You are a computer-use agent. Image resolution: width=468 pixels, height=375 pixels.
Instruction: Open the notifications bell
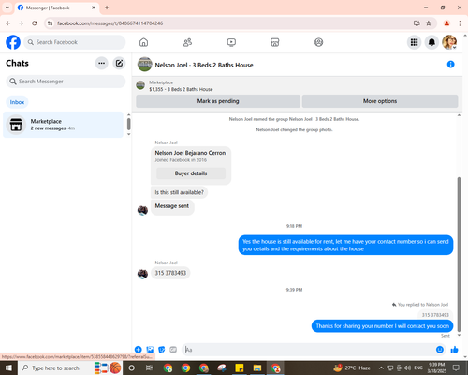[431, 42]
